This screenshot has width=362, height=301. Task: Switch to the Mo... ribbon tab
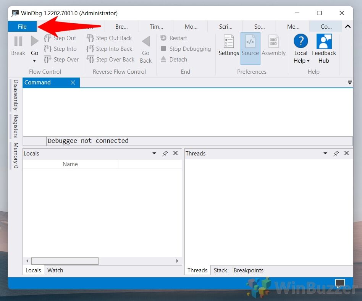click(x=191, y=27)
